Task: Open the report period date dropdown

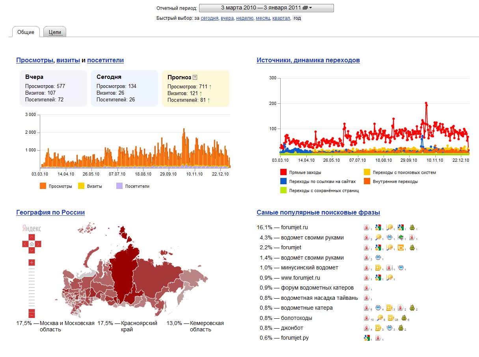Action: tap(266, 8)
